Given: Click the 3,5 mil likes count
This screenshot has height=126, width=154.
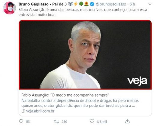Looking at the screenshot, I should pos(102,121).
